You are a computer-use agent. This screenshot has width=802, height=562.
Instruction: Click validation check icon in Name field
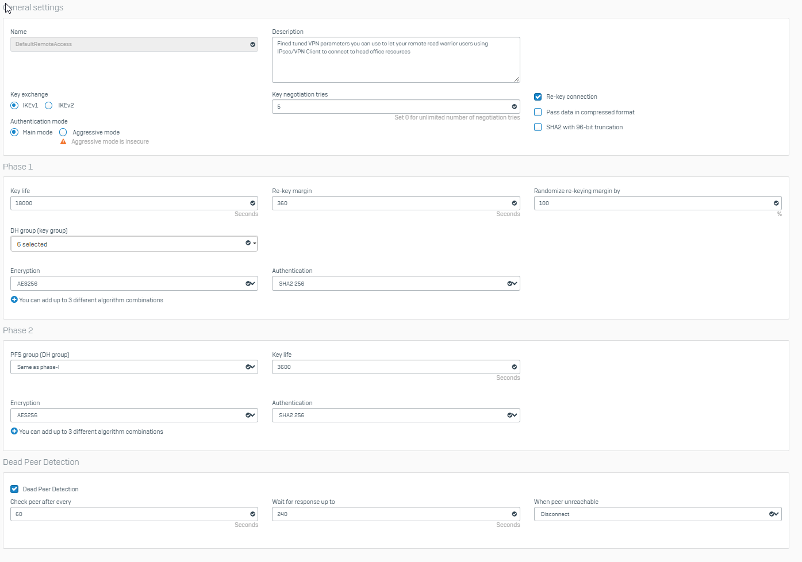252,45
